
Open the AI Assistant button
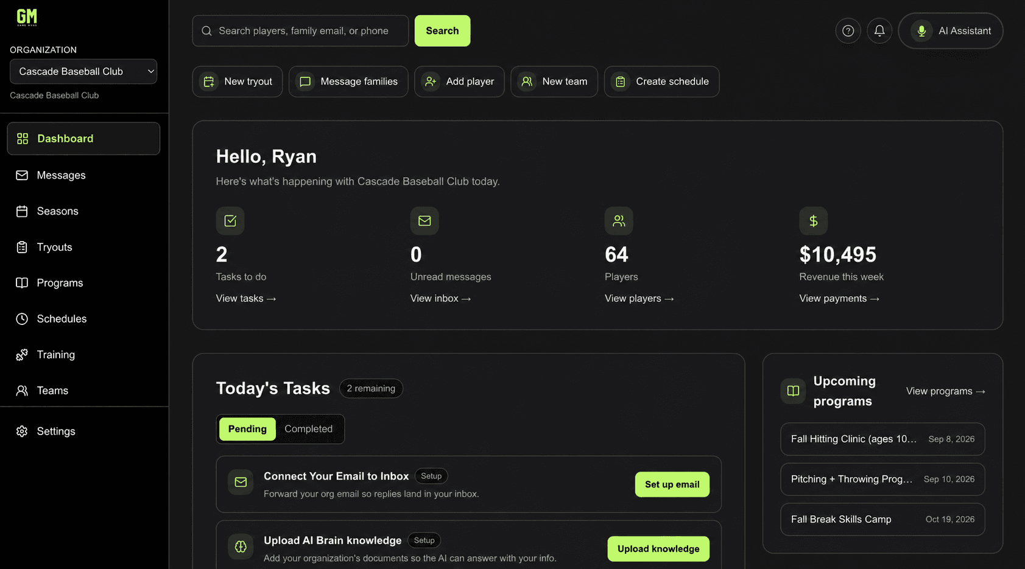(x=951, y=31)
